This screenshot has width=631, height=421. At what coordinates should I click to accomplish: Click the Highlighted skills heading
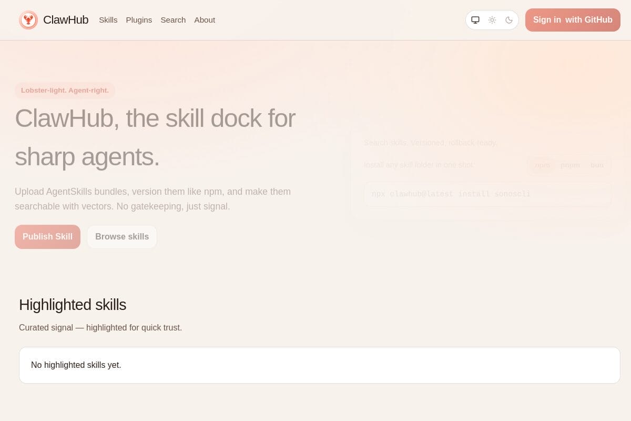[73, 305]
